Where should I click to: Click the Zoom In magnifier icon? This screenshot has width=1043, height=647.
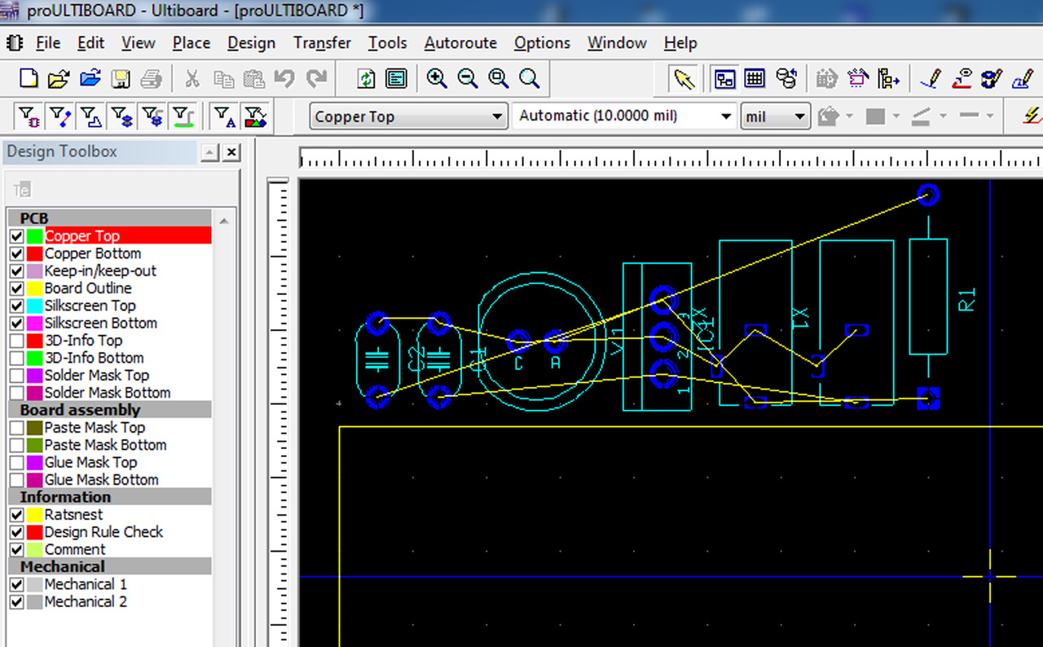[x=437, y=78]
